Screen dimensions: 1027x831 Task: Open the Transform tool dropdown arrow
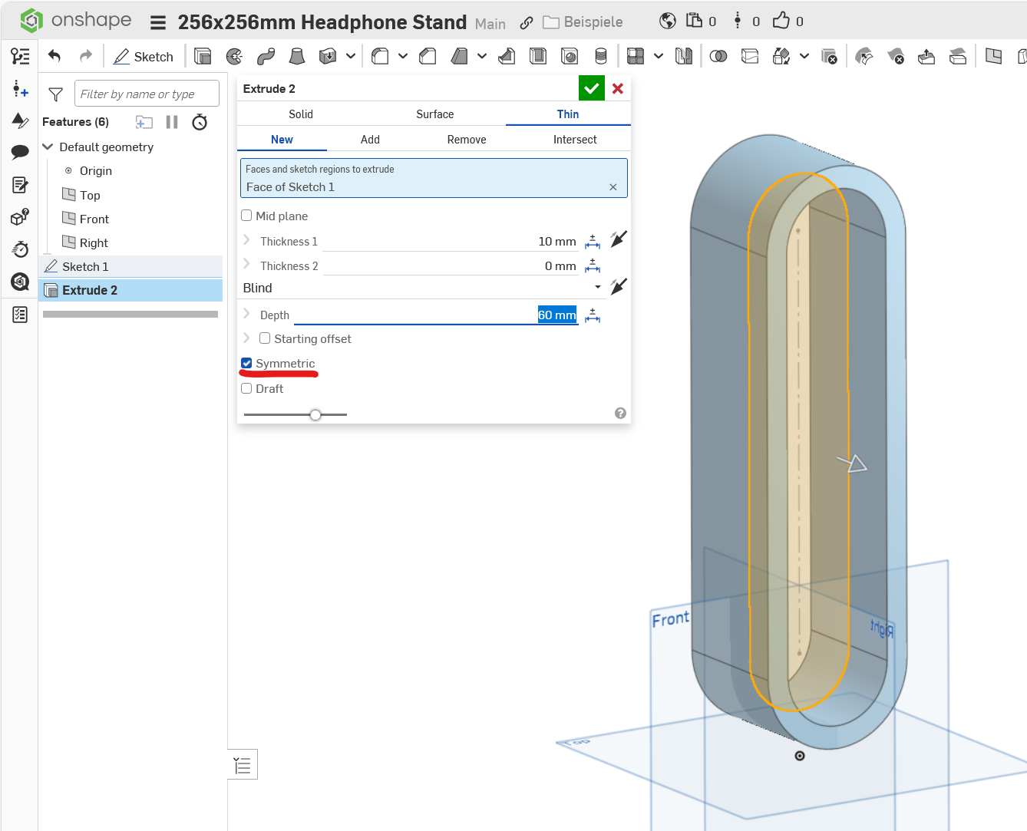804,56
